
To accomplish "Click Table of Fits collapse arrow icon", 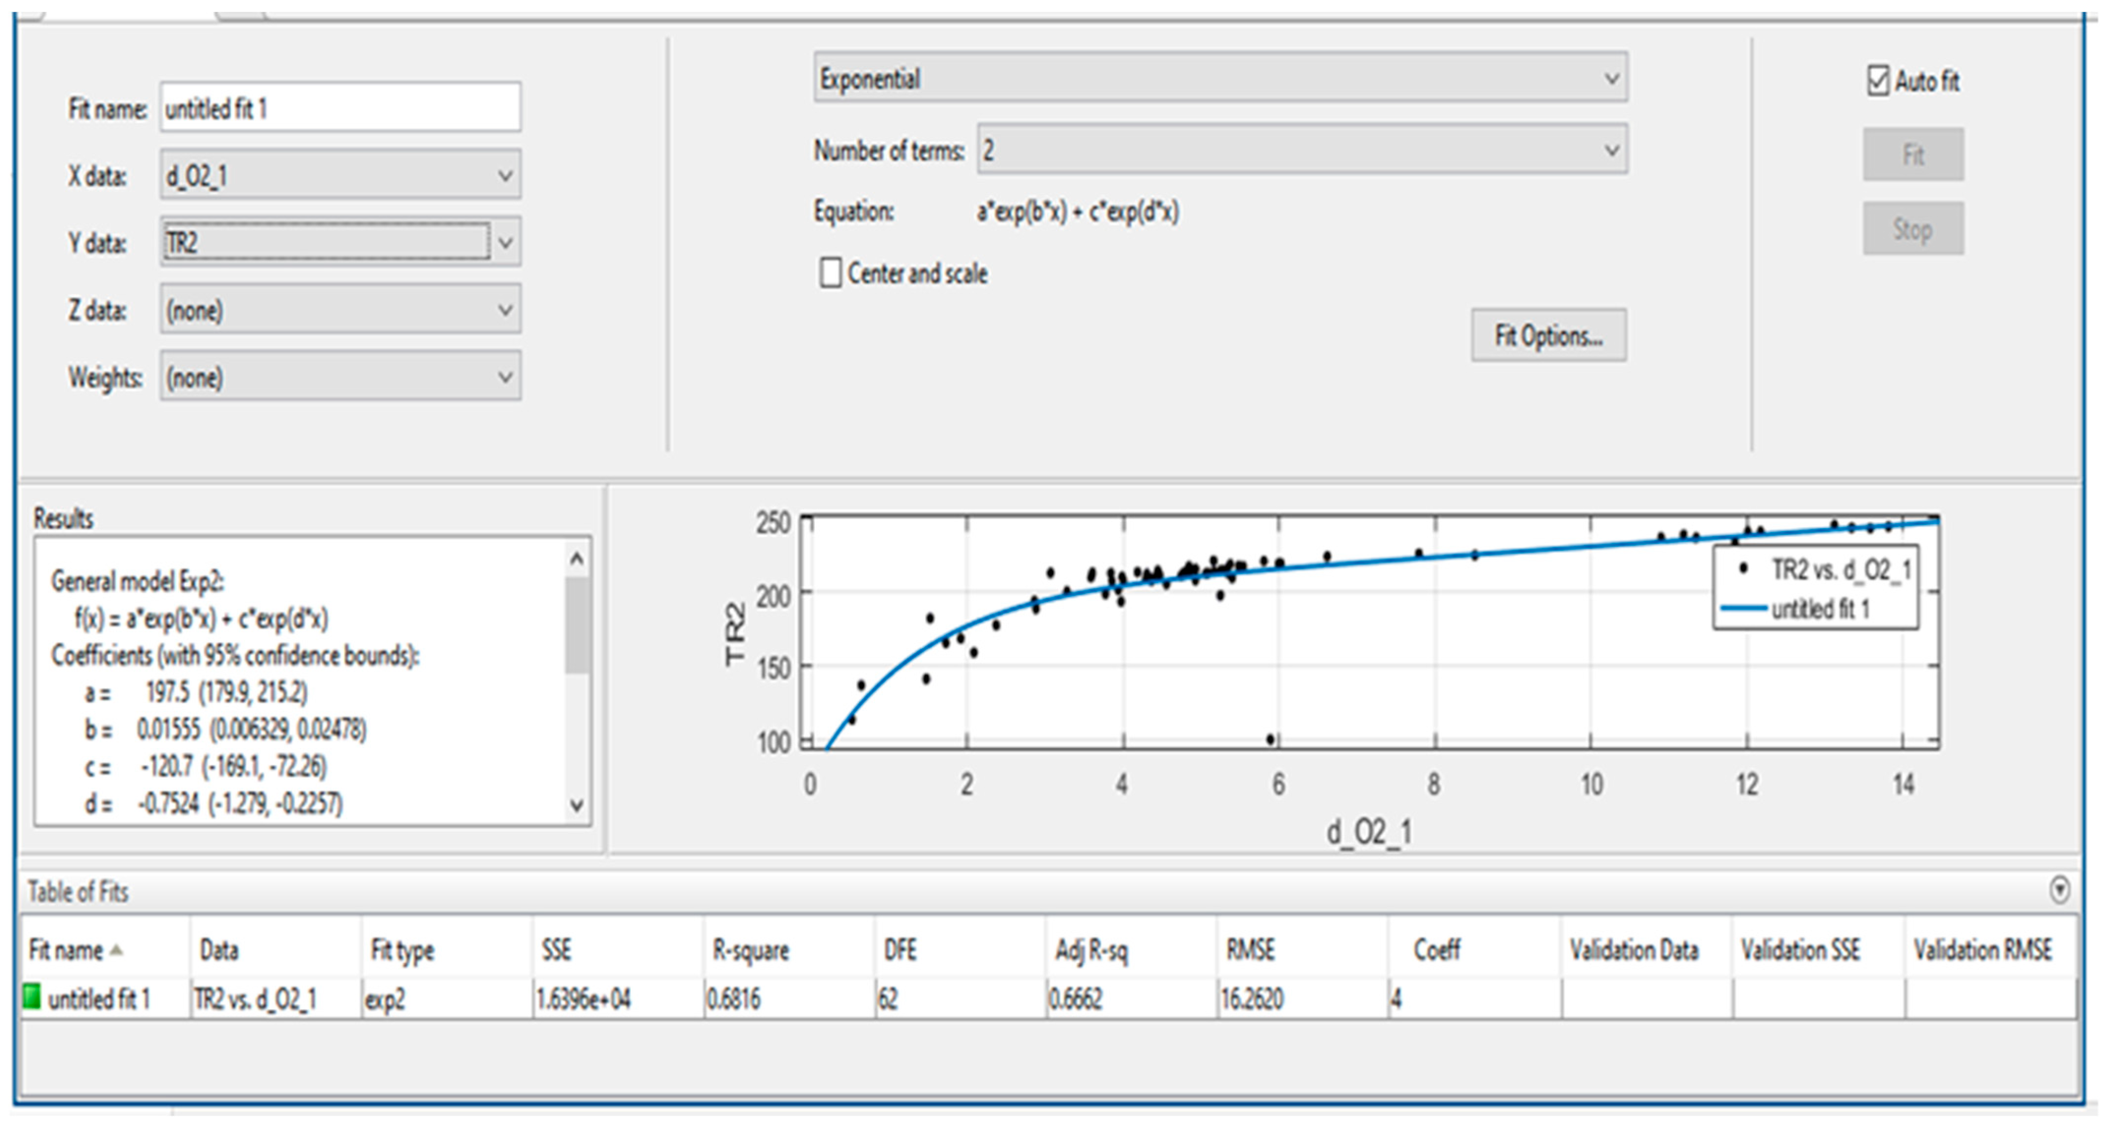I will pos(2060,889).
